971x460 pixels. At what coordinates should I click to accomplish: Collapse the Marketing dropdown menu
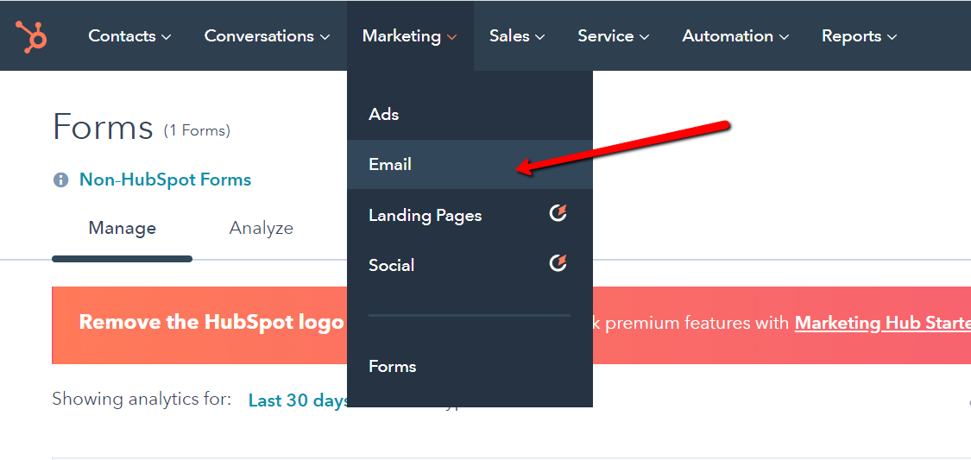[410, 36]
